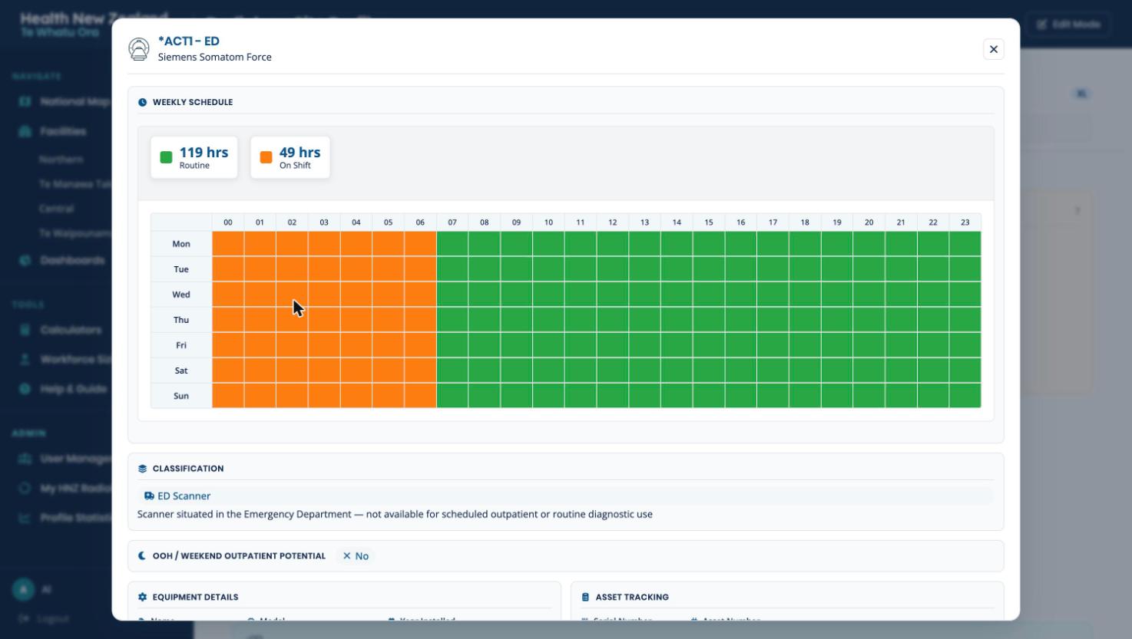Click the Profile Statistics chart icon in the sidebar
The height and width of the screenshot is (639, 1132).
(25, 518)
